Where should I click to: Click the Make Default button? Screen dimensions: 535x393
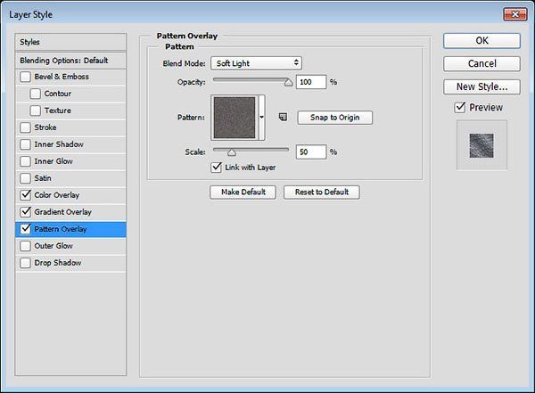tap(243, 192)
